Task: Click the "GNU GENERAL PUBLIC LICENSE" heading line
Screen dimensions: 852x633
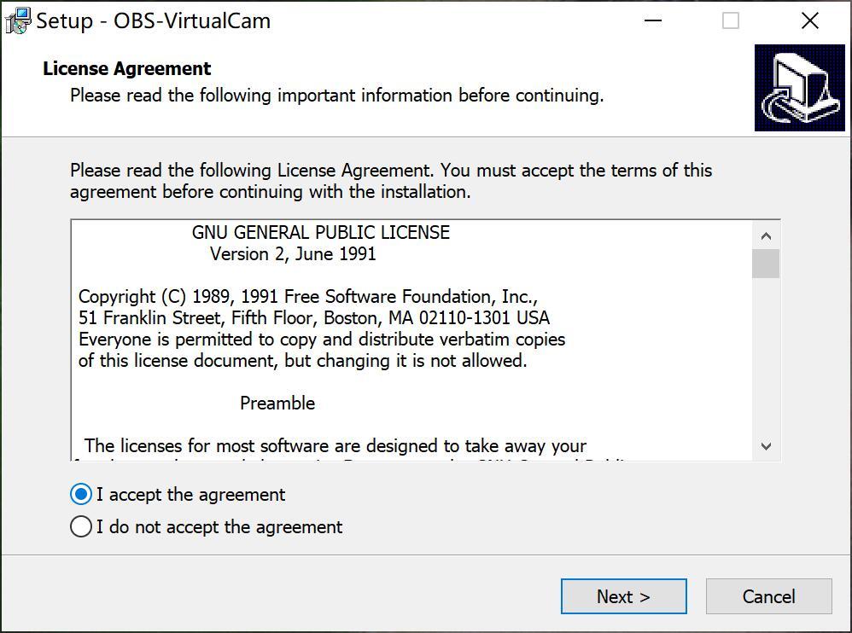Action: 321,232
